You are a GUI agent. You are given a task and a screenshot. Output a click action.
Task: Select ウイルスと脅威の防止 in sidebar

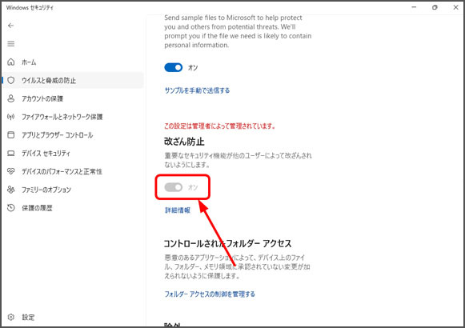[73, 80]
